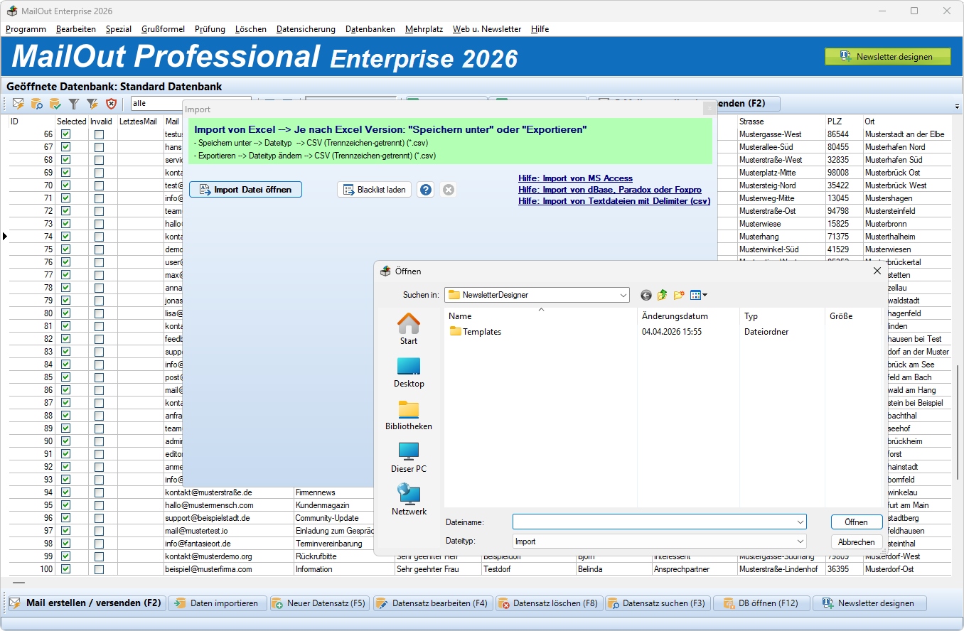The image size is (964, 631).
Task: Click the mail send icon in the main toolbar
Action: click(x=18, y=104)
